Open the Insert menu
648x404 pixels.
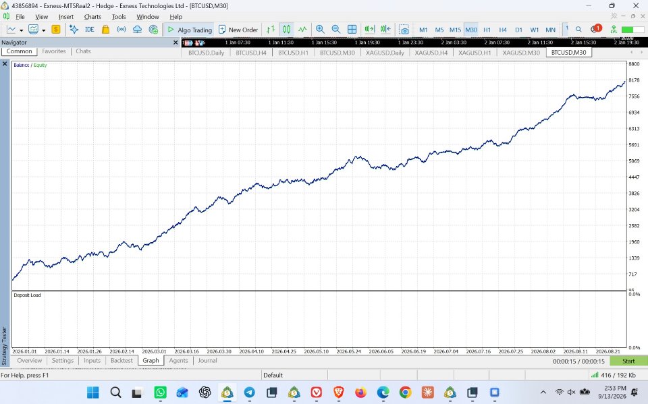(65, 16)
